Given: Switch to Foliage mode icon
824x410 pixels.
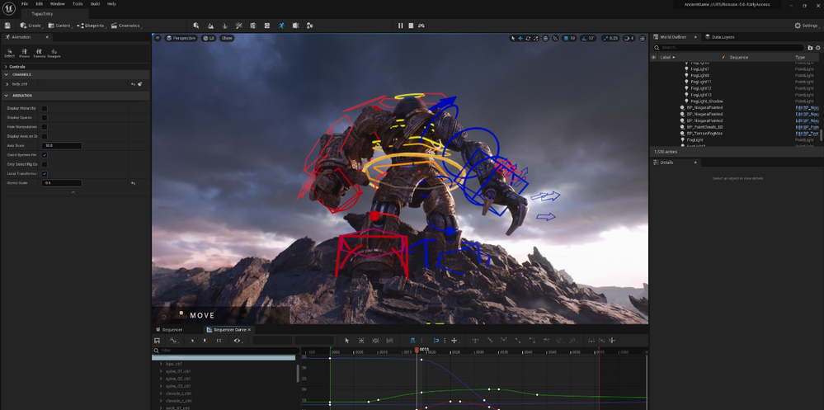Looking at the screenshot, I should [x=224, y=26].
